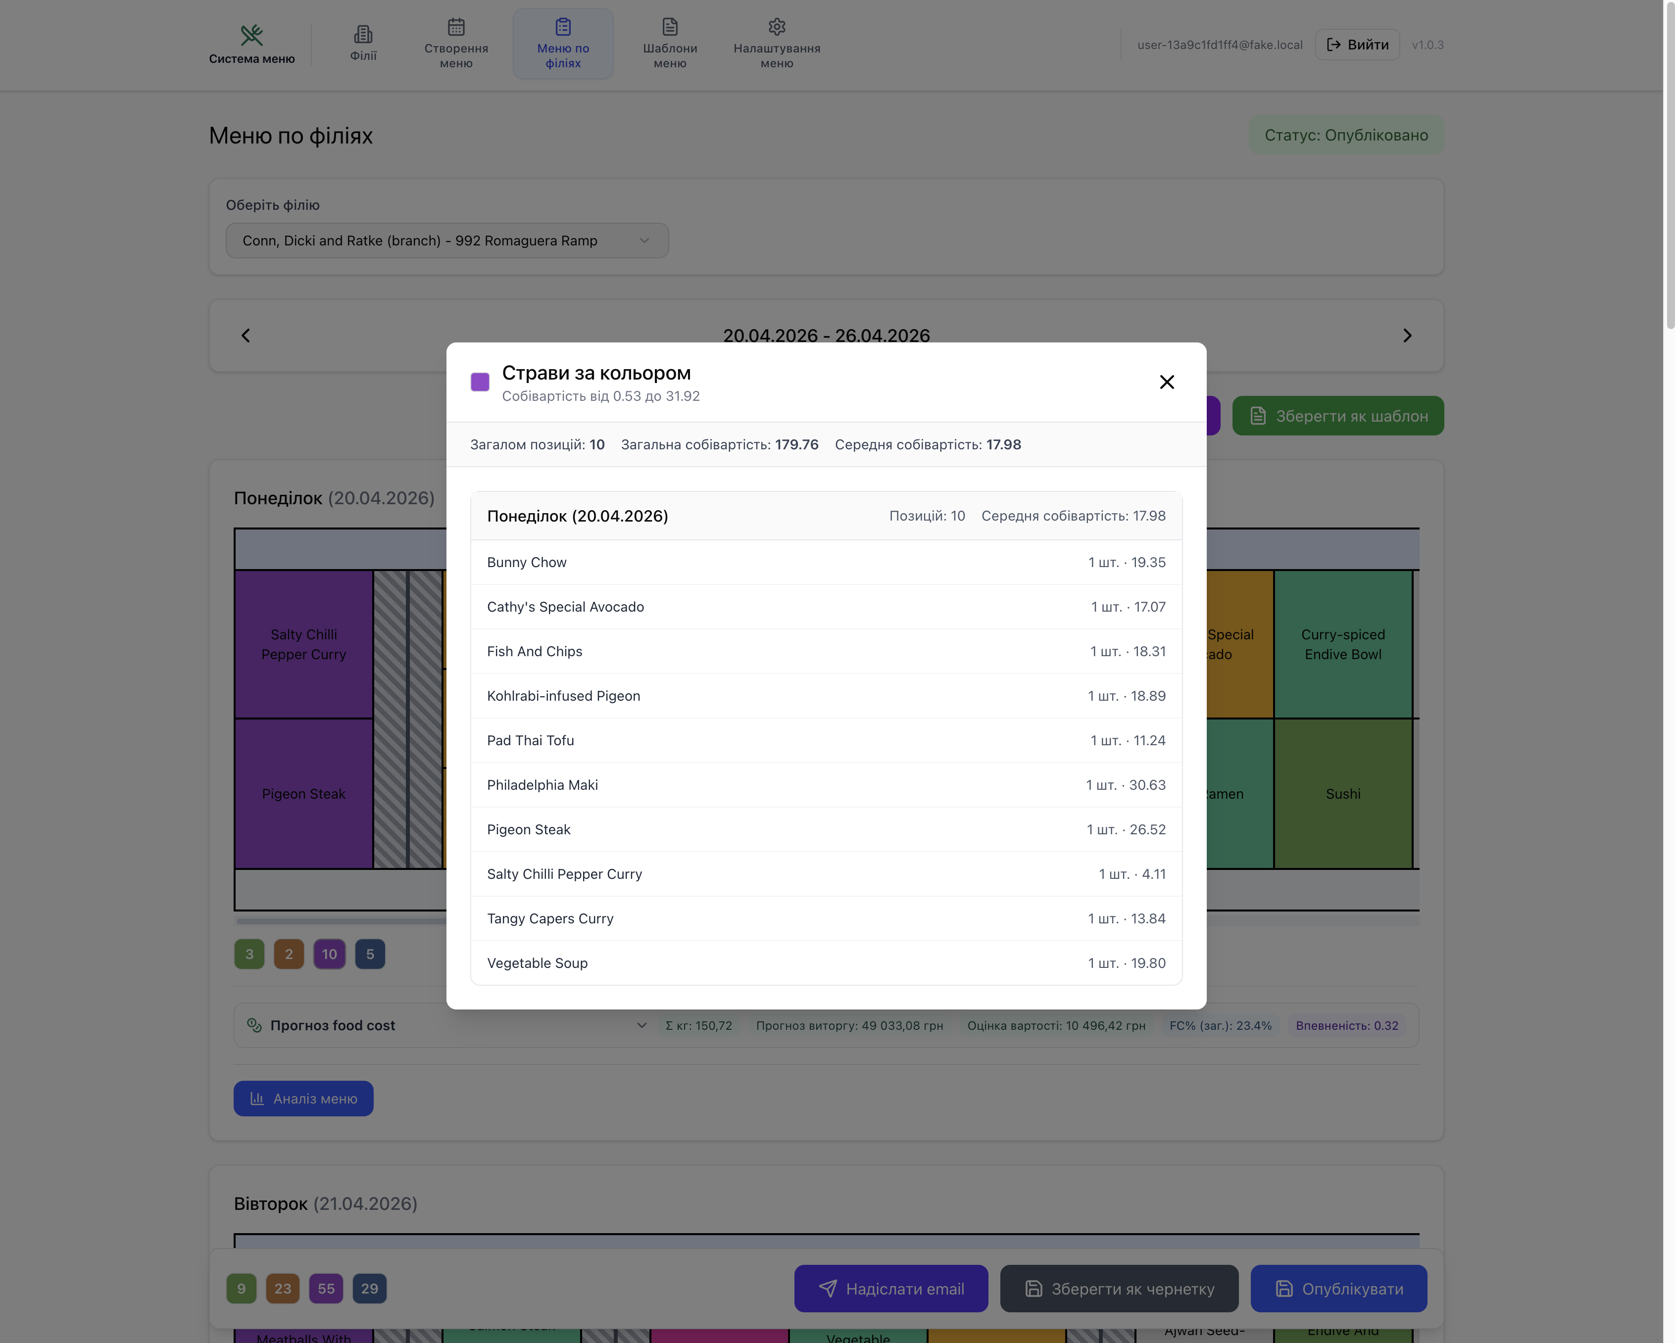Click the Pad Thai Tofu row
Image resolution: width=1675 pixels, height=1343 pixels.
click(x=827, y=740)
